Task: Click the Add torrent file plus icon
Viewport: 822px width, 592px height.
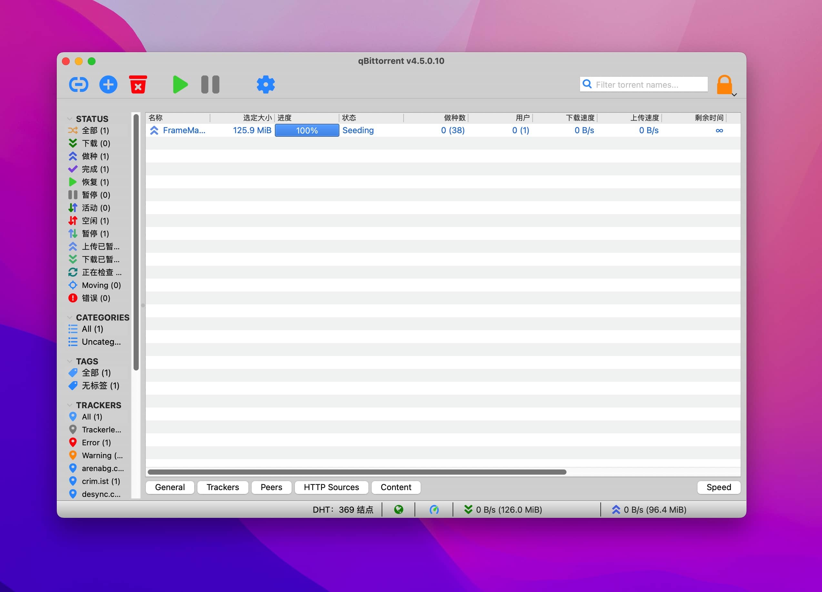Action: (108, 85)
